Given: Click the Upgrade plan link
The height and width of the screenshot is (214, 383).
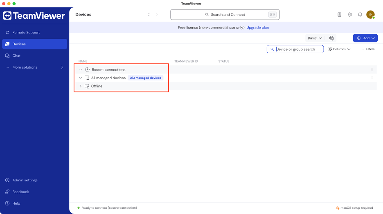Looking at the screenshot, I should coord(257,27).
